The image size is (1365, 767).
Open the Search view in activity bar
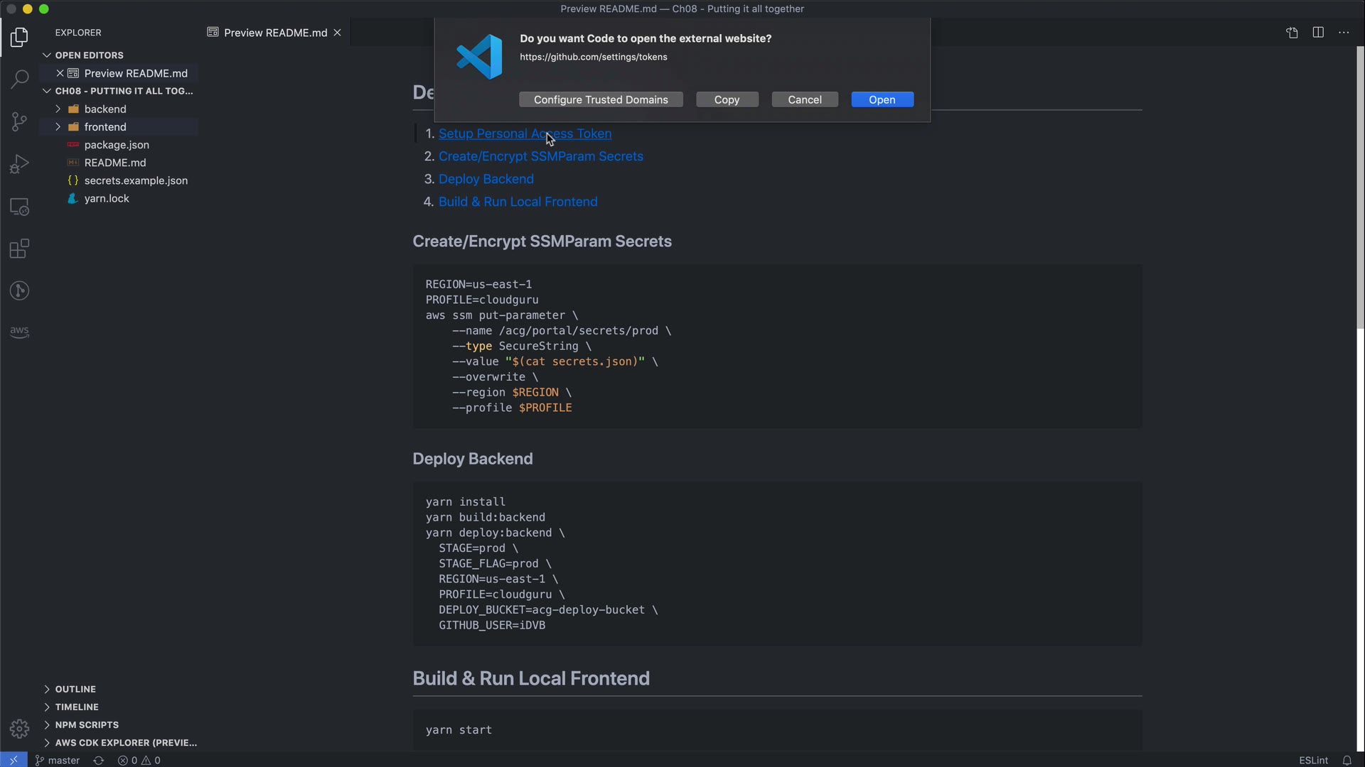(x=19, y=79)
